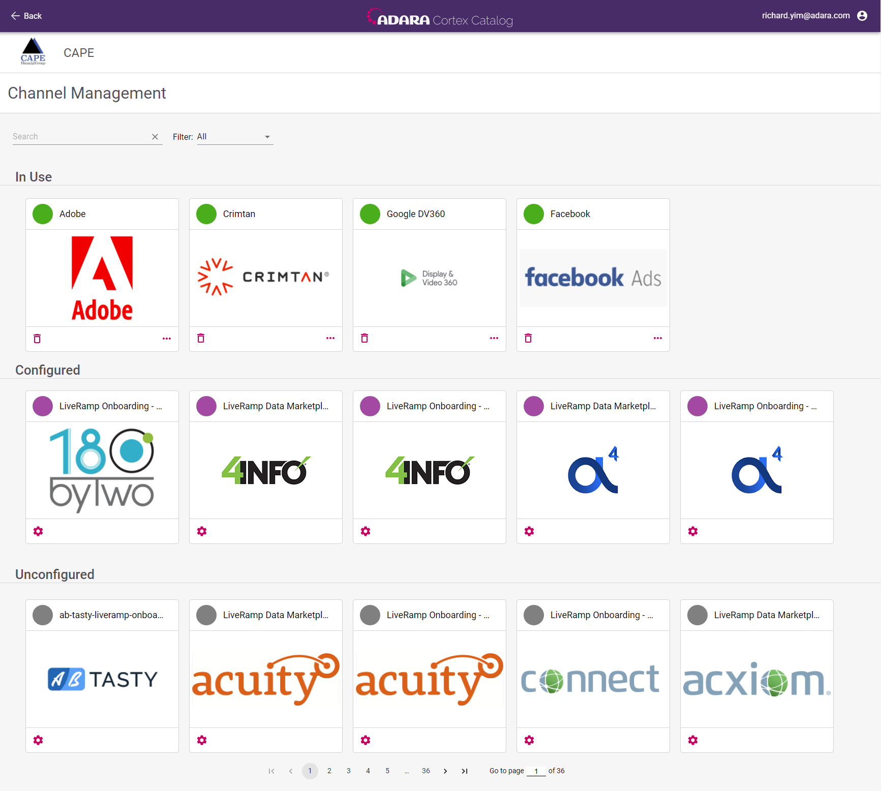Open the 180byTwo logo thumbnail
Viewport: 881px width, 791px height.
click(102, 470)
